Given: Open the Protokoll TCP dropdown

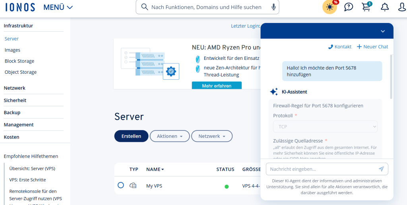Looking at the screenshot, I should [325, 126].
